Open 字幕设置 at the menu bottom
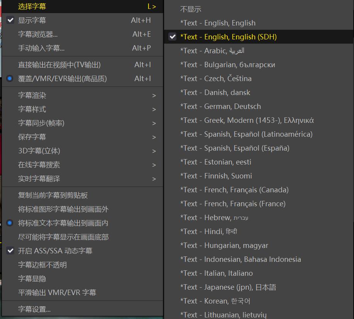 34,309
